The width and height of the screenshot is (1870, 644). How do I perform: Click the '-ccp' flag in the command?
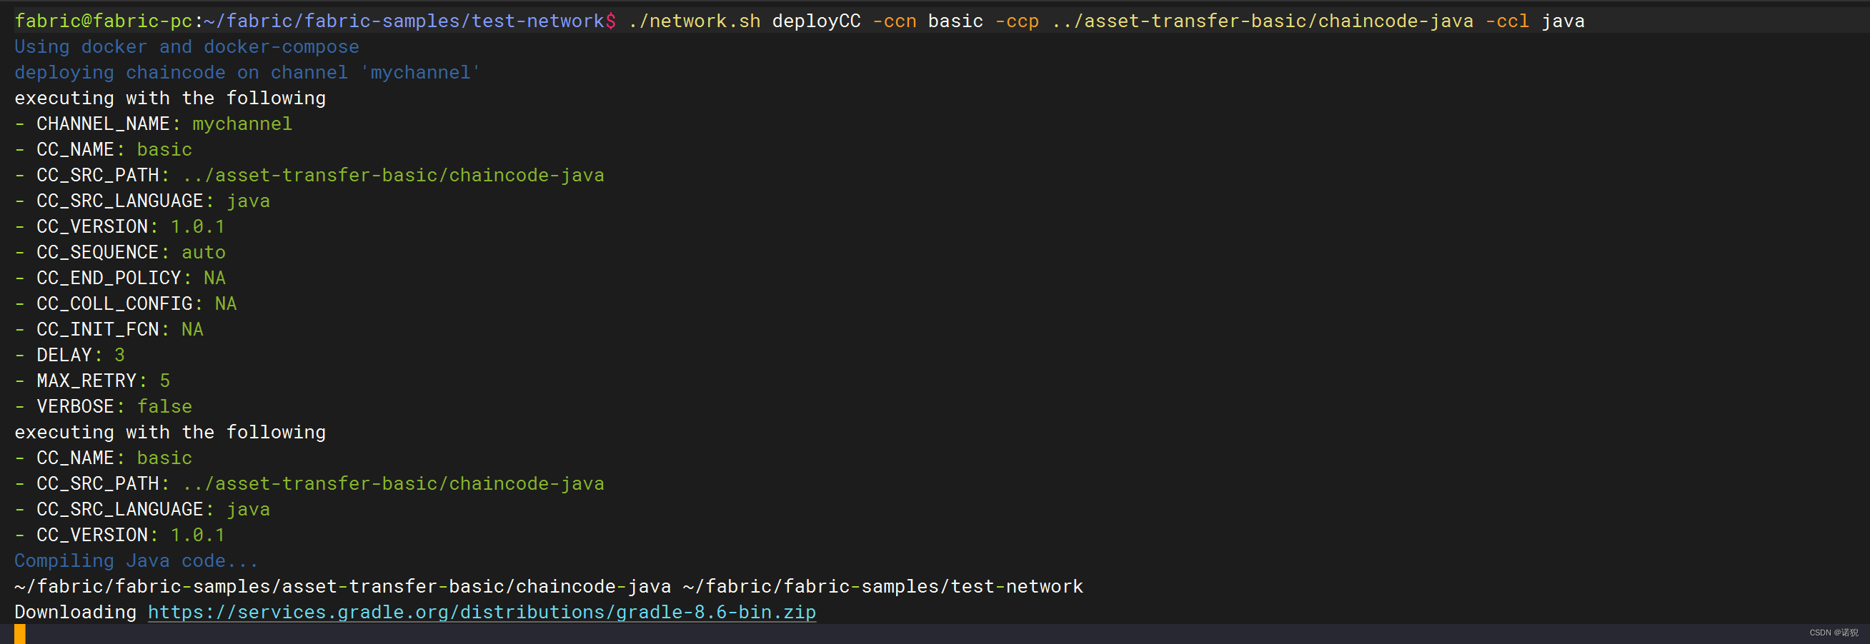(1017, 21)
